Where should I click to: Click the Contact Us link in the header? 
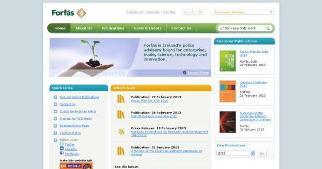coord(134,12)
